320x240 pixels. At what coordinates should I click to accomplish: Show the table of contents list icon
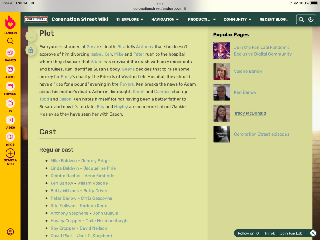31,36
